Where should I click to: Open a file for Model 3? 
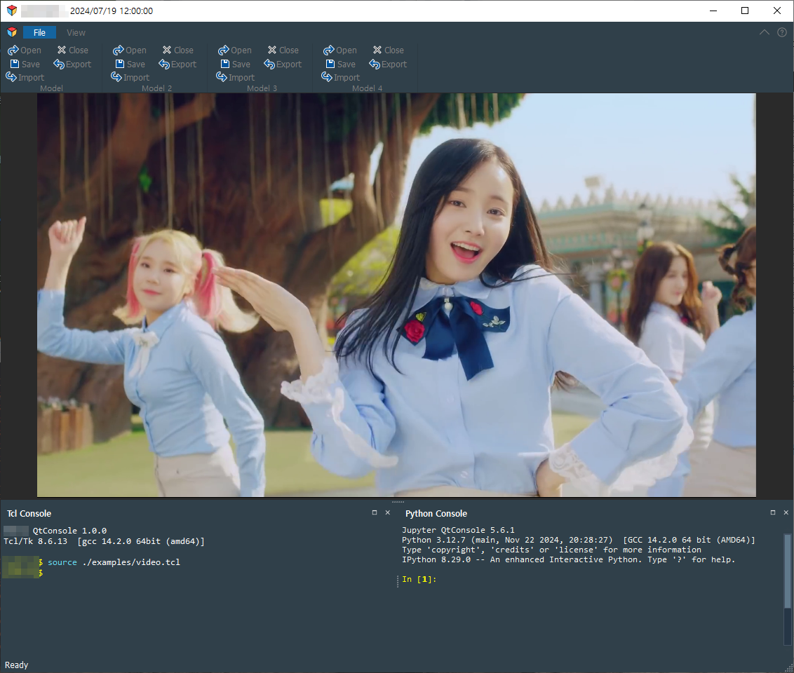click(235, 50)
